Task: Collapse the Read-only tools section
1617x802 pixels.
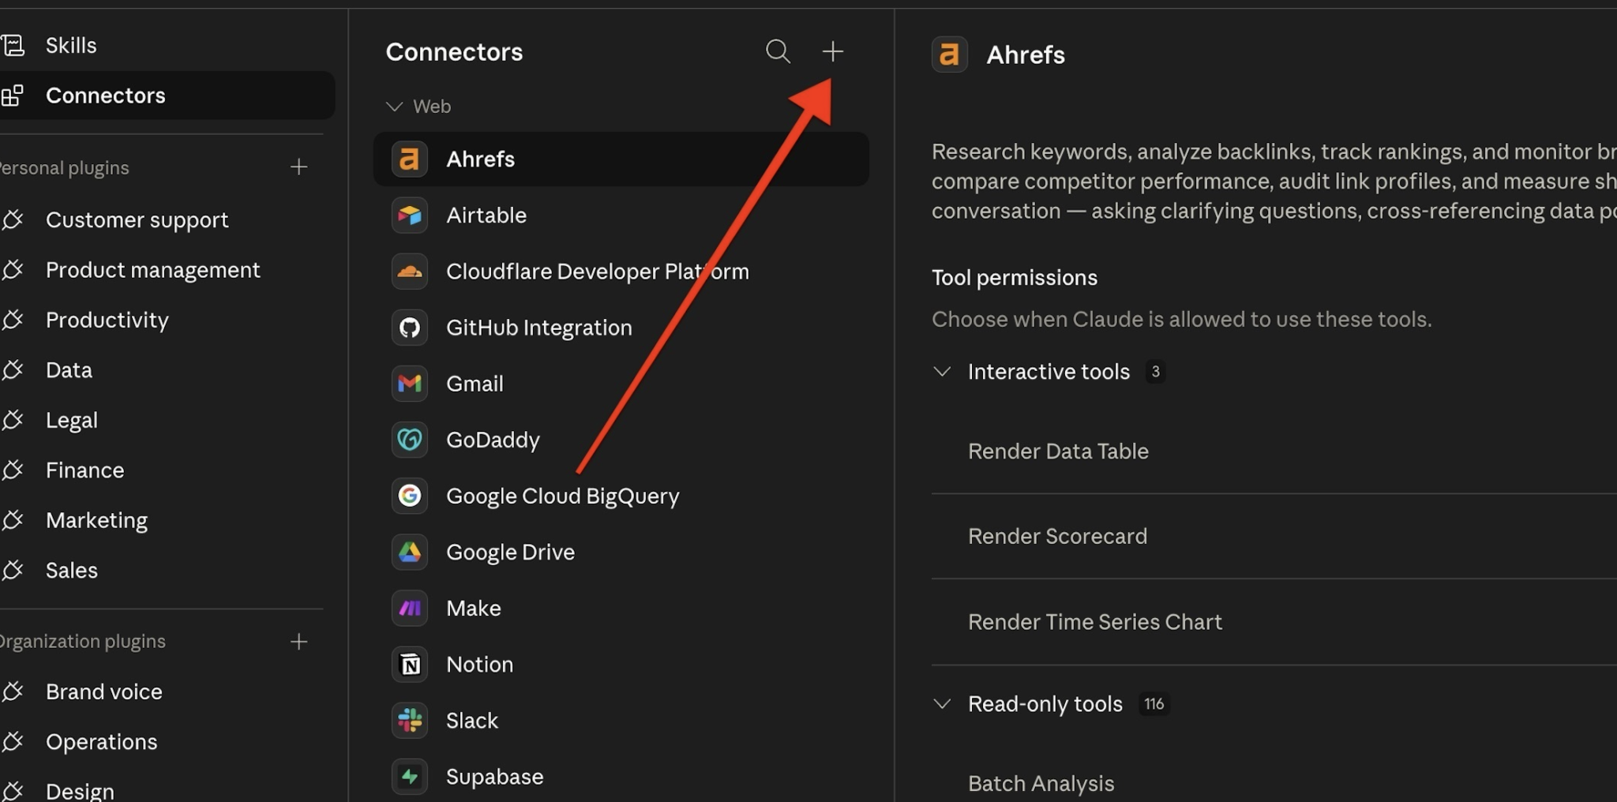Action: point(942,703)
